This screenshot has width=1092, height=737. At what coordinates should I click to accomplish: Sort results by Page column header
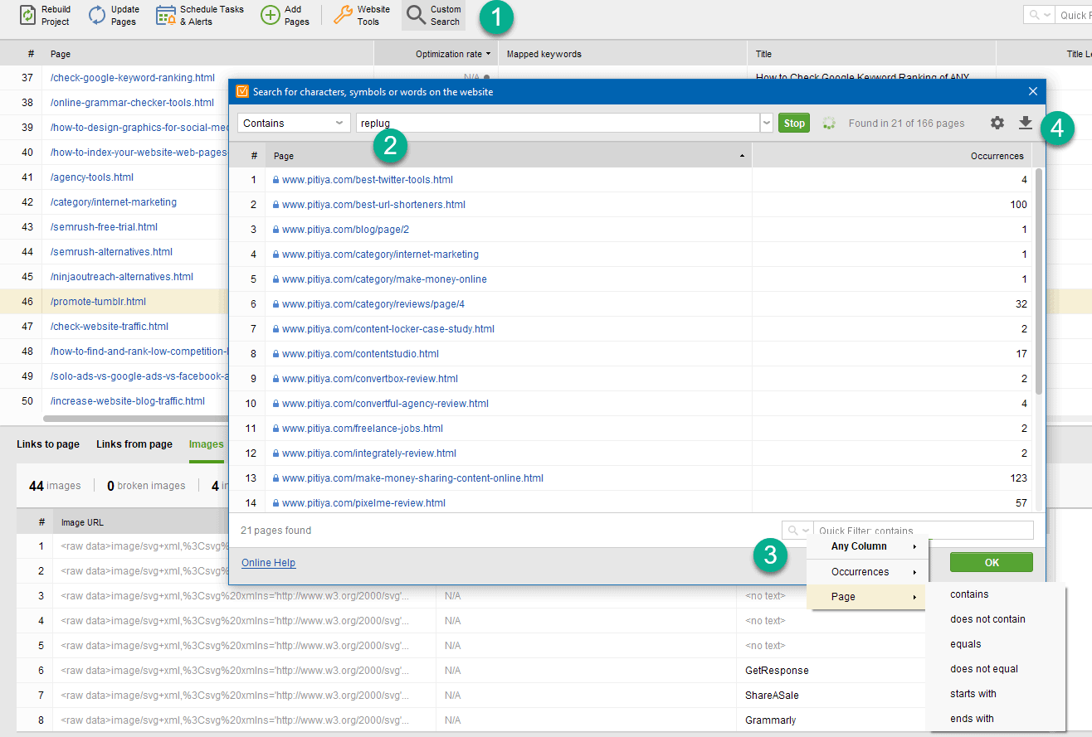[x=508, y=155]
